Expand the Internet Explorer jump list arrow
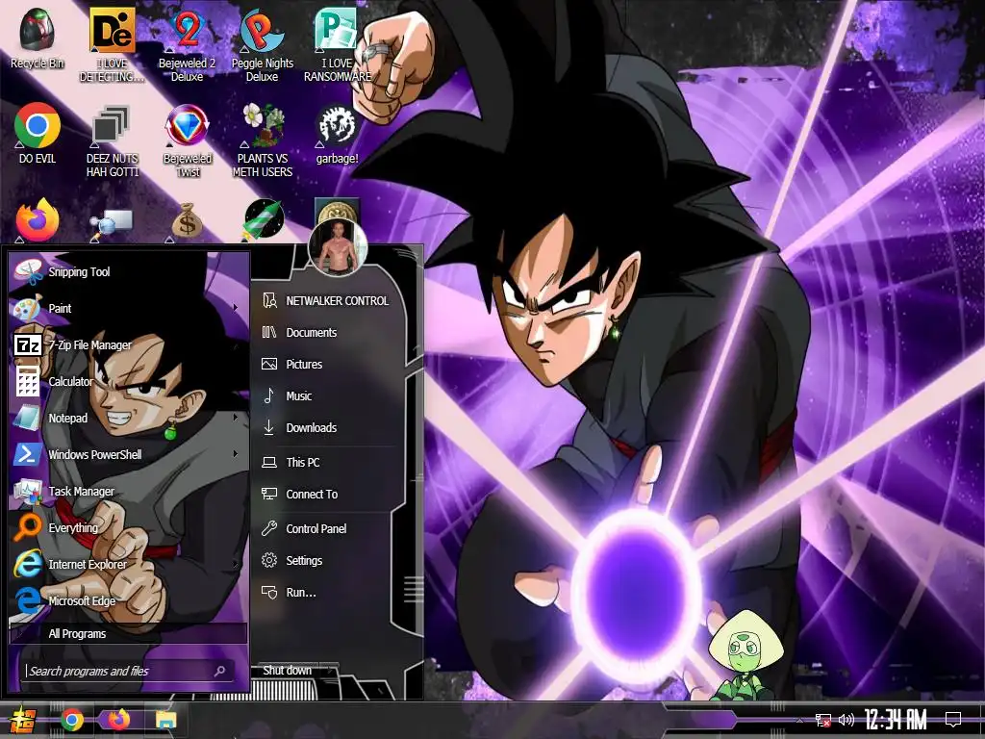 pos(236,564)
